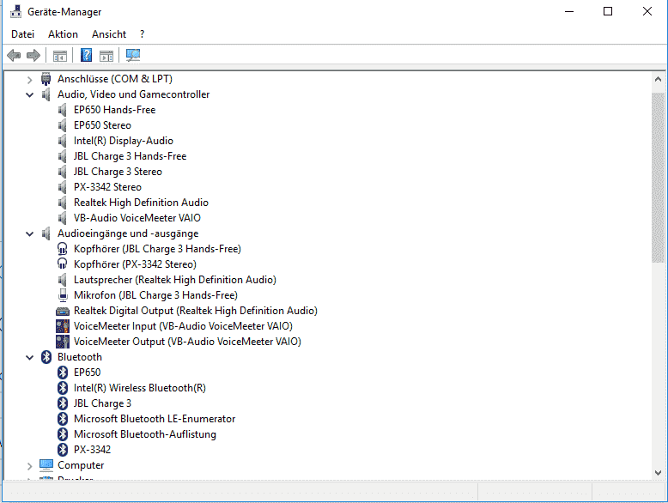Select the Computer category label
This screenshot has height=503, width=668.
[81, 465]
